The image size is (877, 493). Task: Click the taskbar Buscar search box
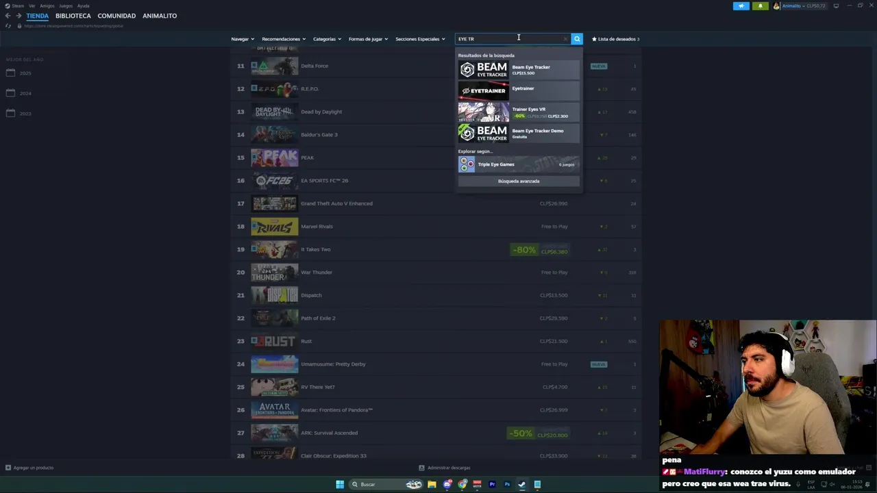point(386,484)
